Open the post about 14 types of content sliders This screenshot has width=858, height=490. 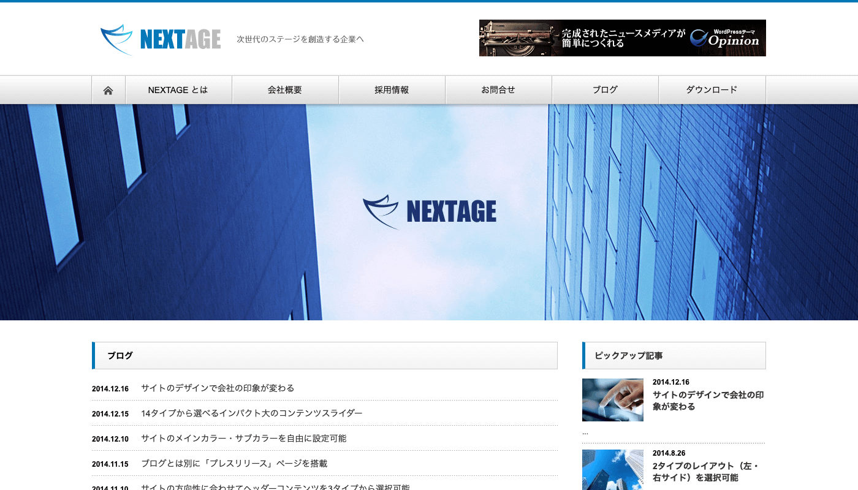point(251,413)
